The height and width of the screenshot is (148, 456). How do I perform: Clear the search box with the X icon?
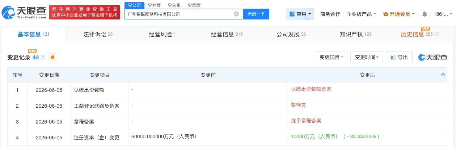tap(236, 14)
